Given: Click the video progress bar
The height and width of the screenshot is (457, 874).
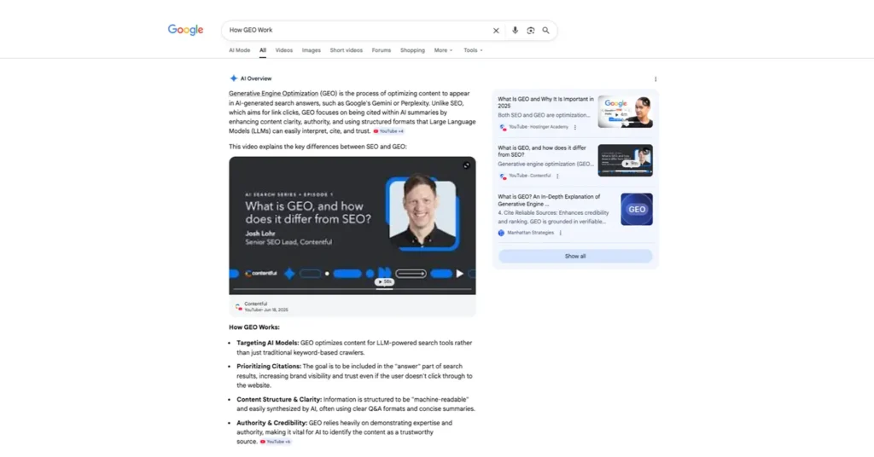Looking at the screenshot, I should (x=353, y=289).
